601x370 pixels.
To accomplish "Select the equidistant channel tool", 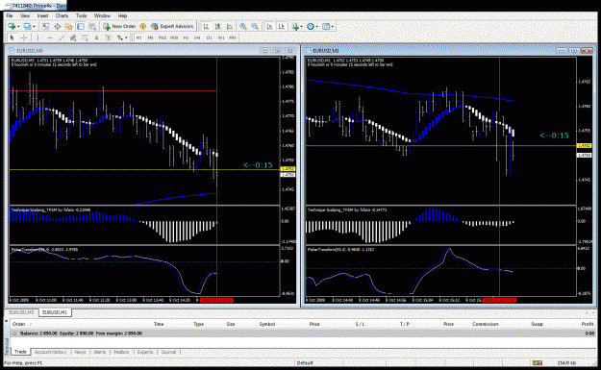I will pyautogui.click(x=73, y=37).
